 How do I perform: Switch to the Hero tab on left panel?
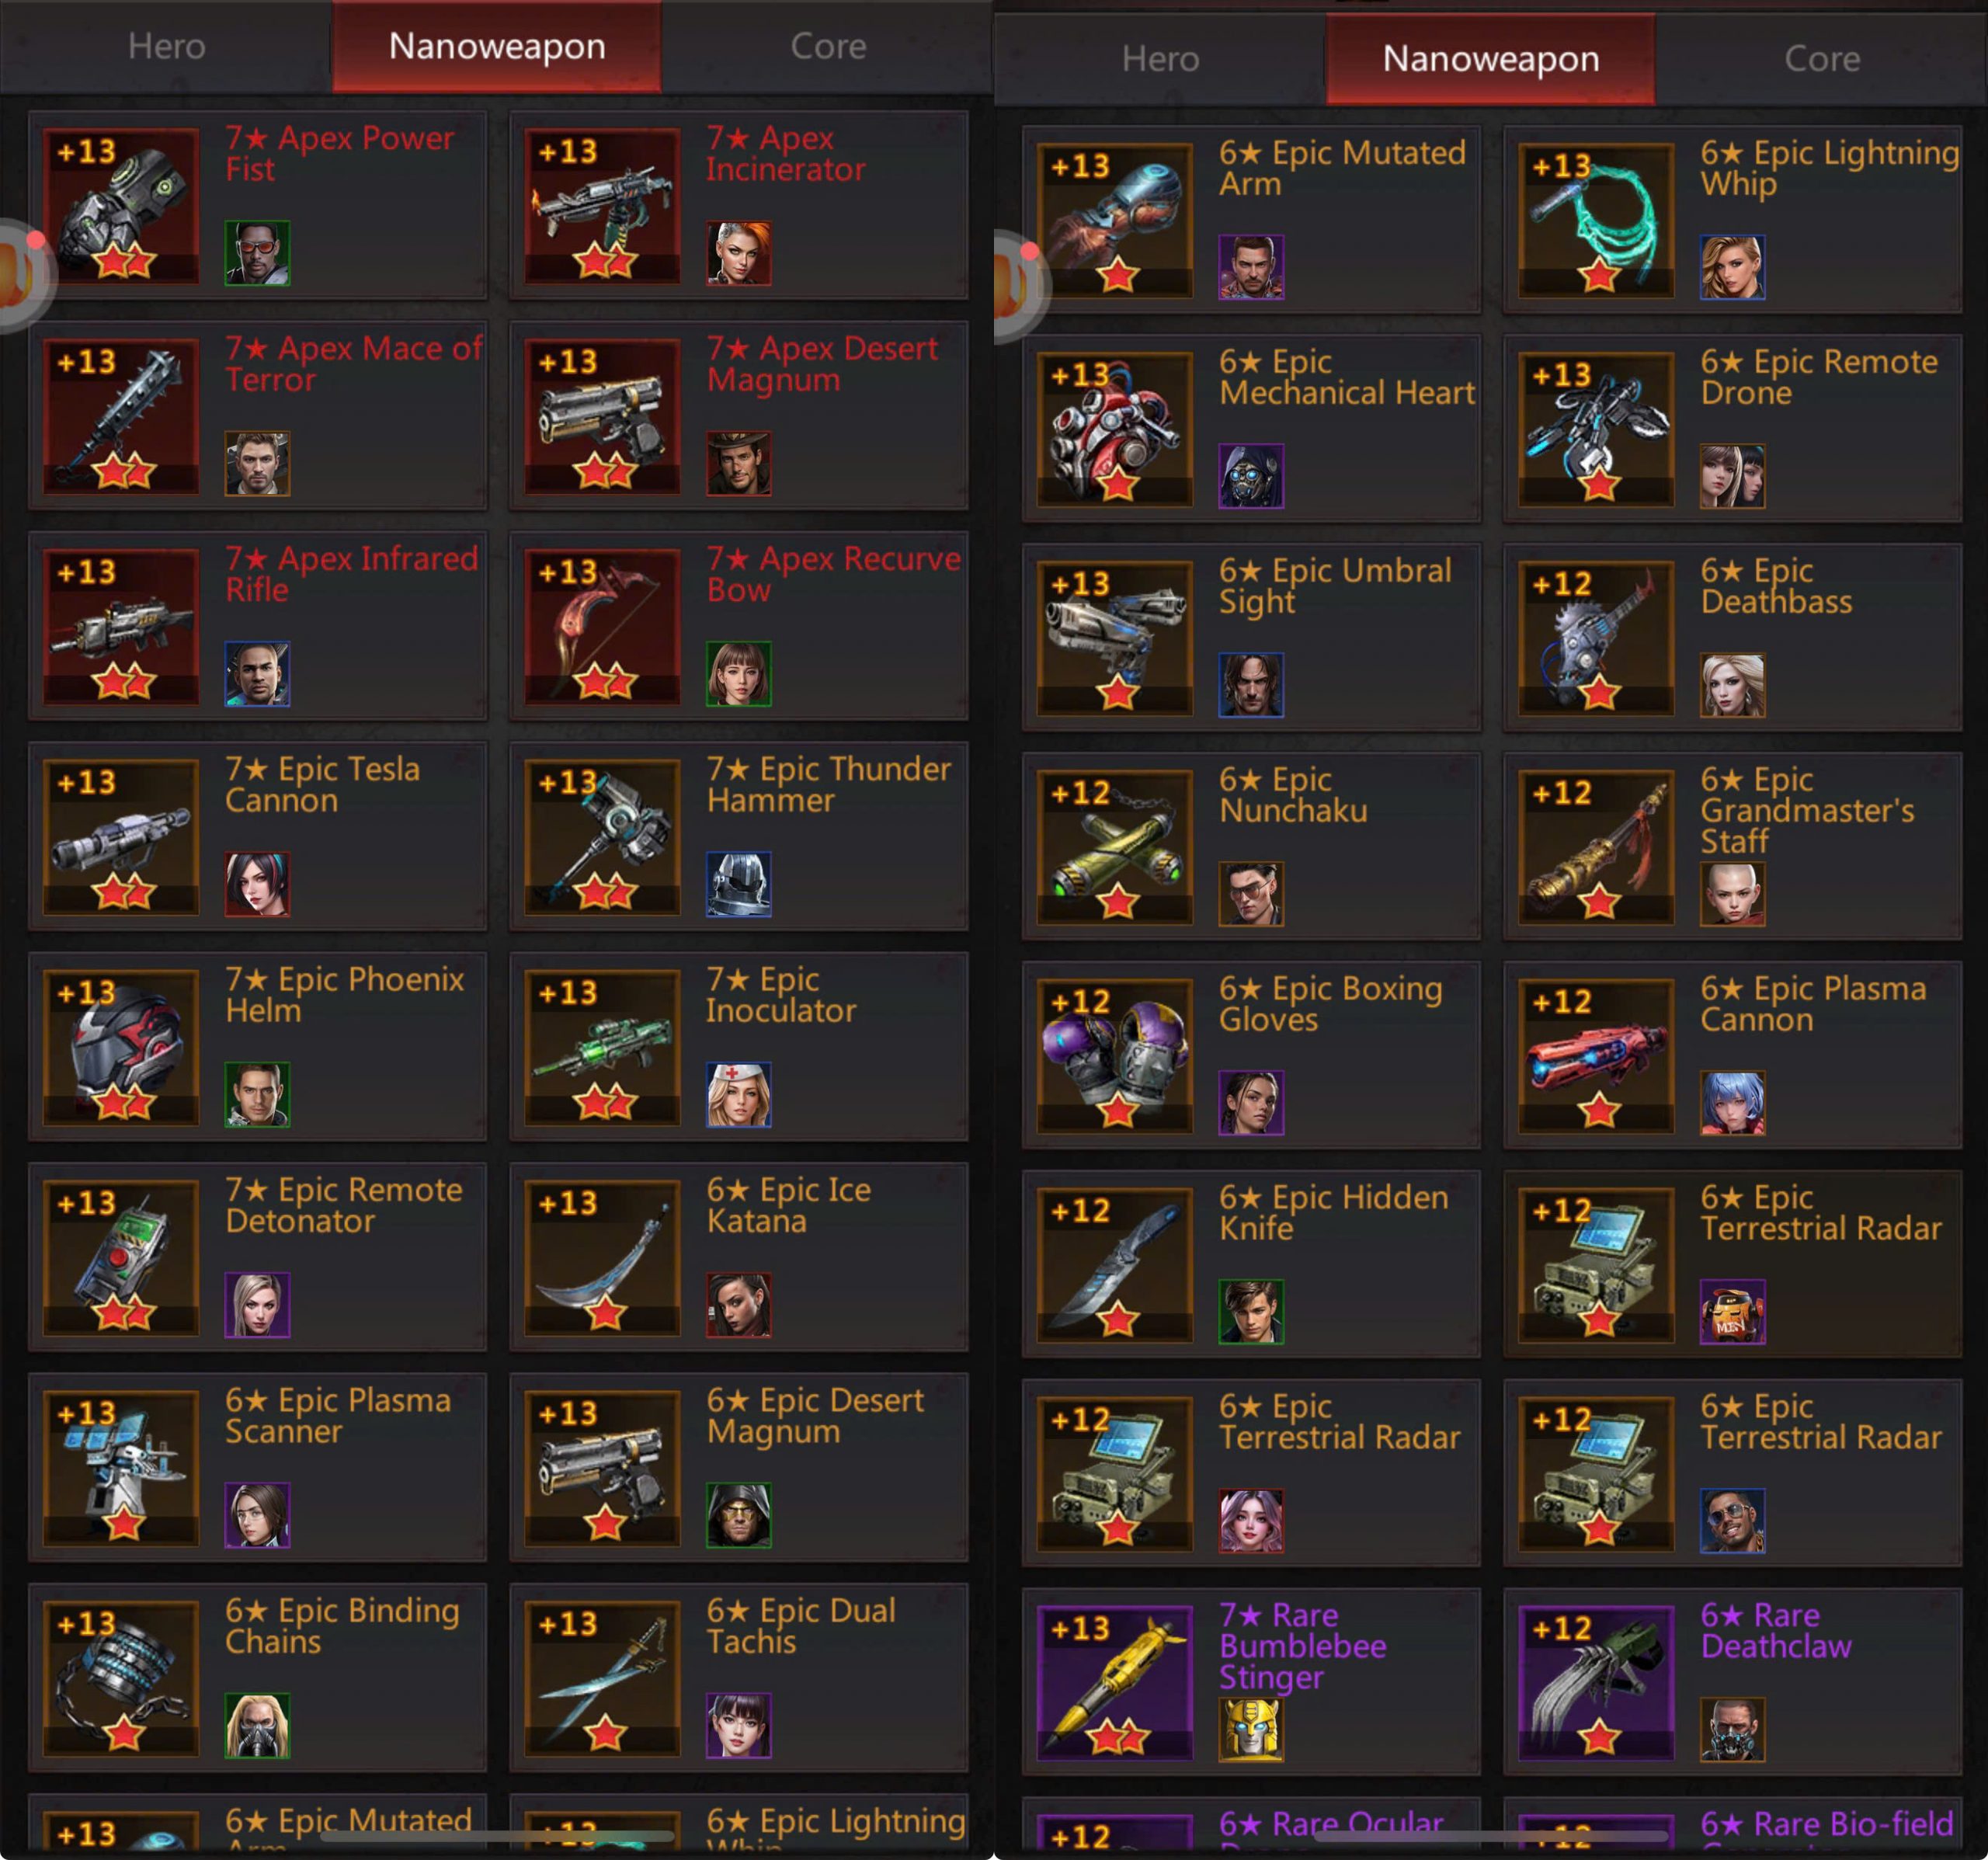(166, 46)
